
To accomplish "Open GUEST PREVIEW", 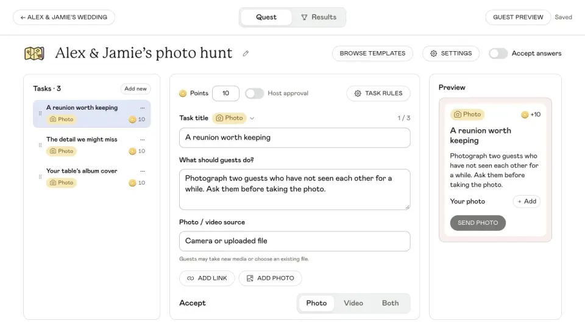I will pos(518,17).
